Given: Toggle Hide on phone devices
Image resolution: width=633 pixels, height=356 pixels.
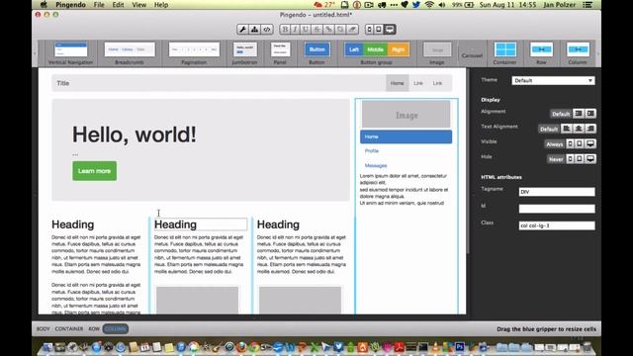Looking at the screenshot, I should coord(570,158).
